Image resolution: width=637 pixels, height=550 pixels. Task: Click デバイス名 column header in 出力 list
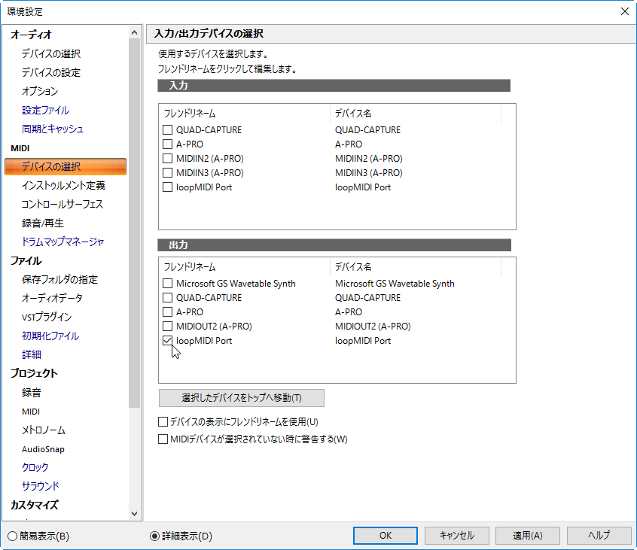point(416,267)
